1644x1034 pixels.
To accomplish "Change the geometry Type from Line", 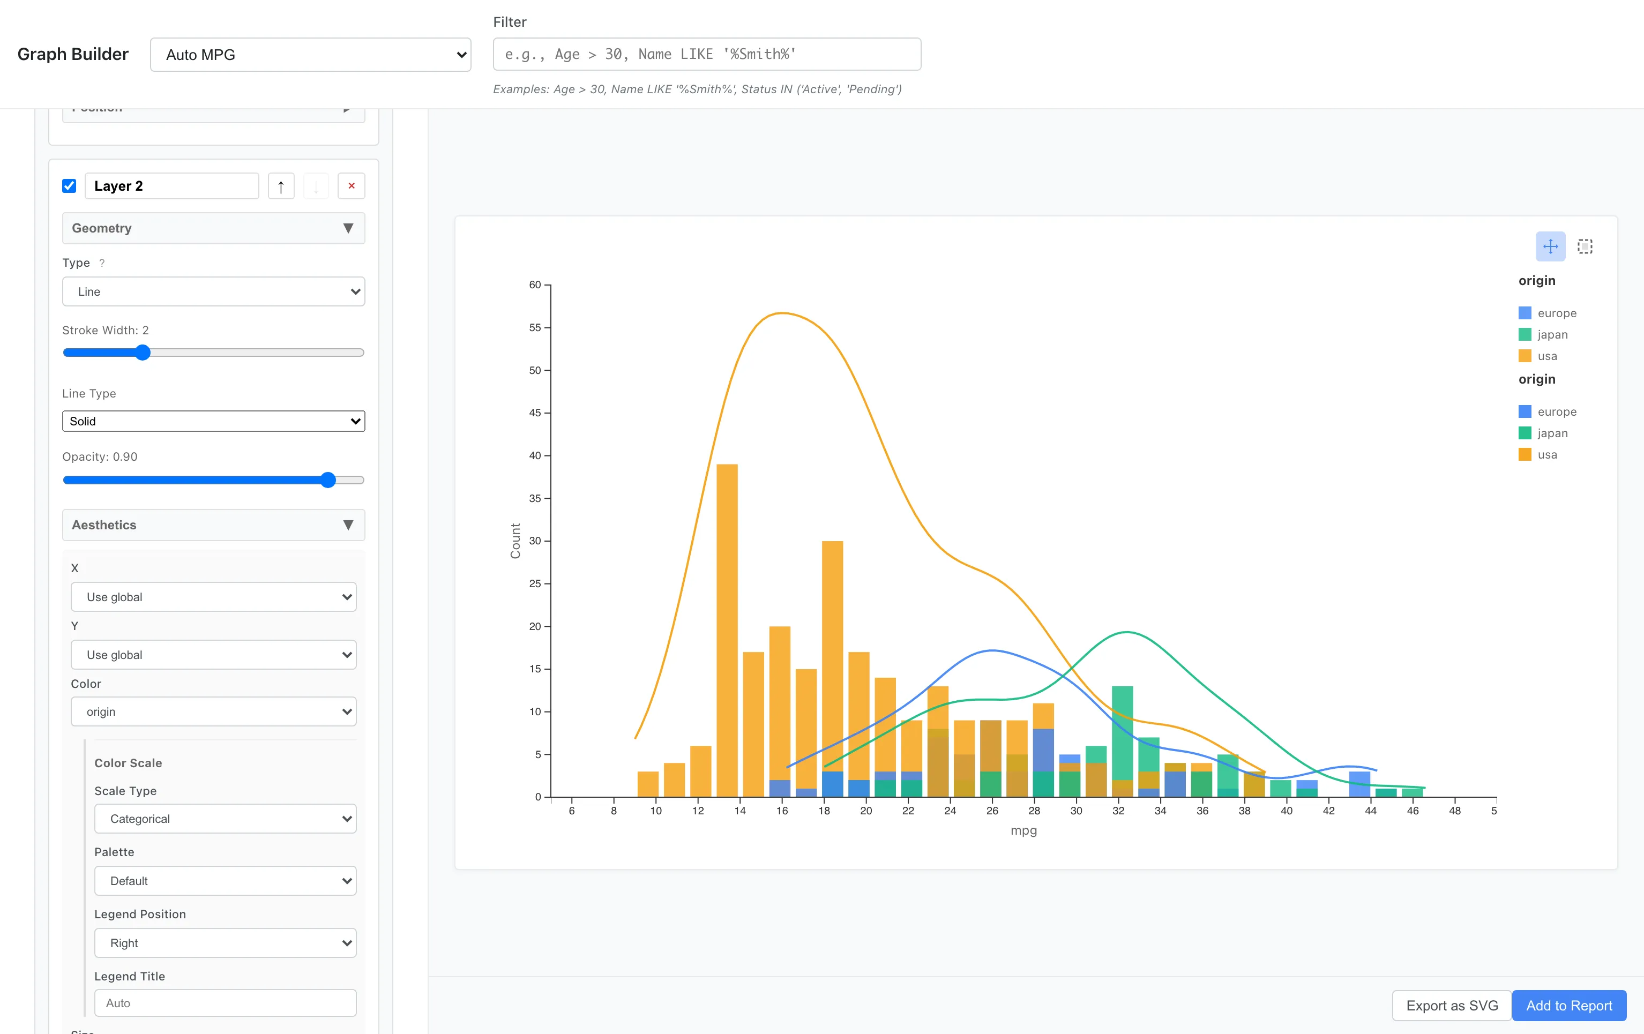I will [x=213, y=291].
